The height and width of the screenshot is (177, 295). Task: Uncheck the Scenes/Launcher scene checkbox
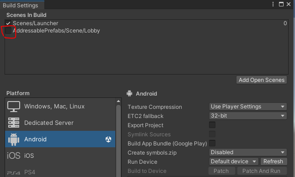8,23
